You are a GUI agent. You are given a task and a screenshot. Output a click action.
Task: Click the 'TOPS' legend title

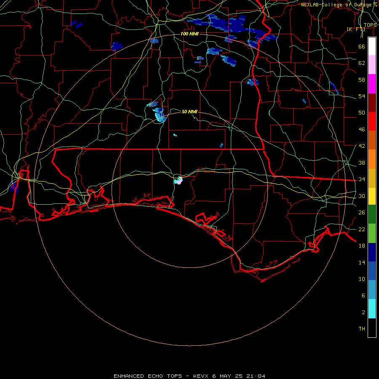click(370, 25)
